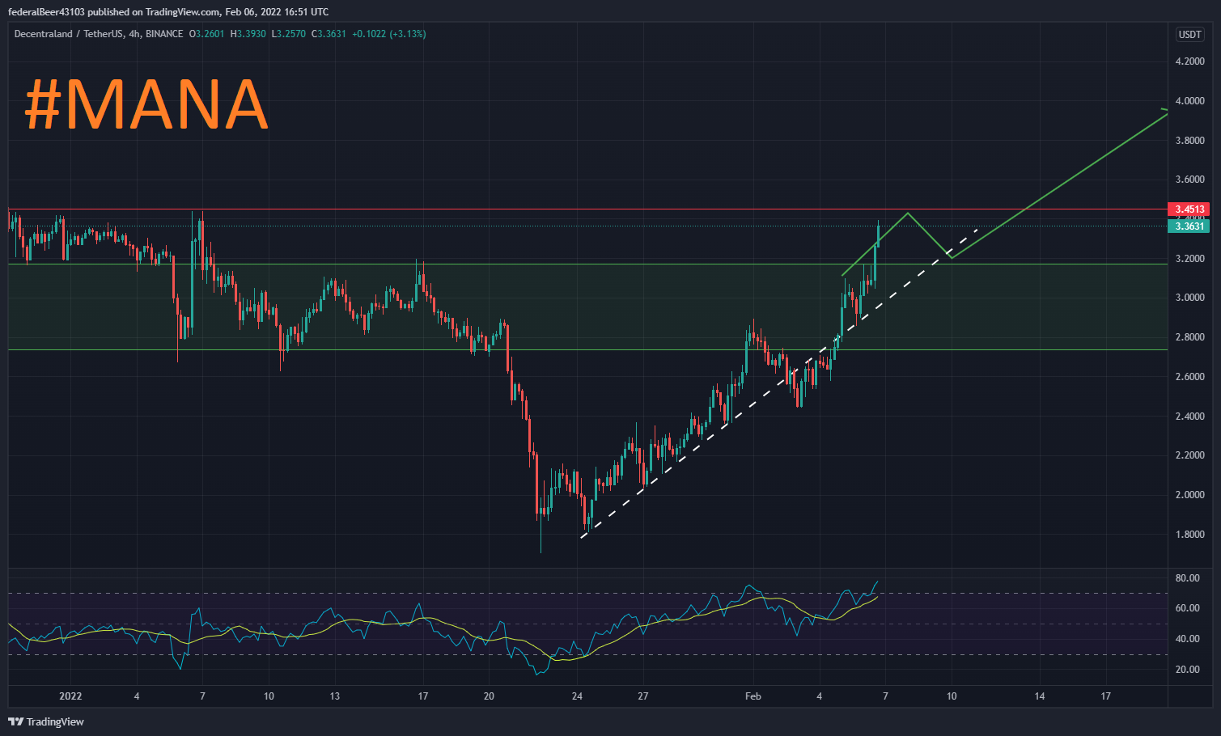Click the open value O3.2601
The image size is (1221, 736).
coord(207,34)
